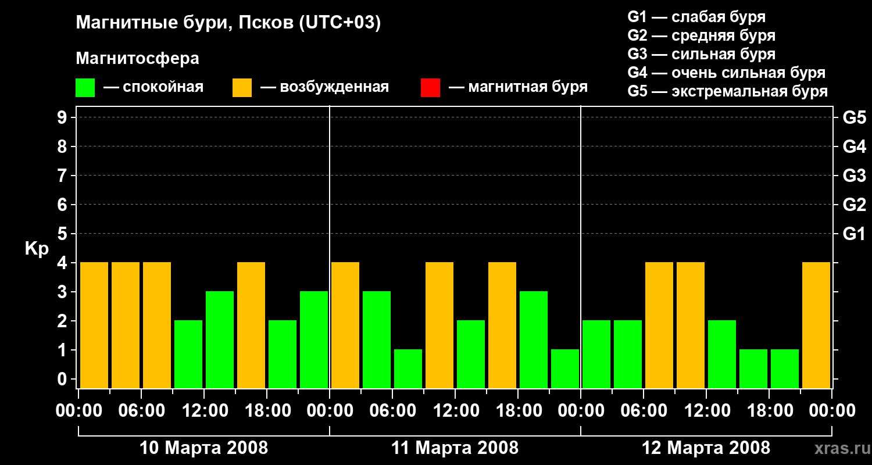Click the 'G3 — сильная буря' legend line
Screen dimensions: 872x465
(x=701, y=54)
